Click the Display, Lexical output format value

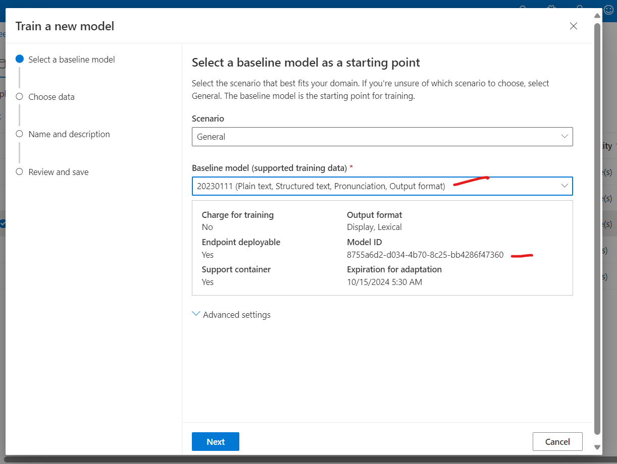(x=374, y=227)
